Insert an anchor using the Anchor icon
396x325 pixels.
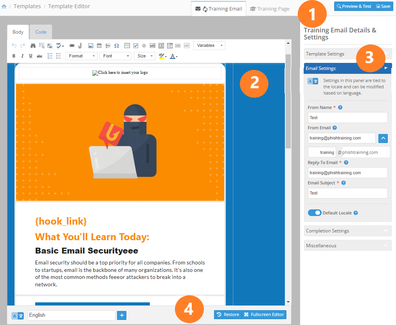79,46
